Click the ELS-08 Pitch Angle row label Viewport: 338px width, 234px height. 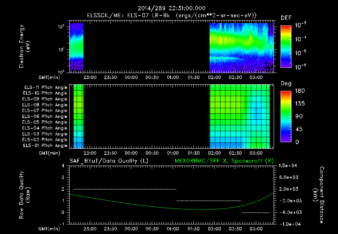pos(45,105)
